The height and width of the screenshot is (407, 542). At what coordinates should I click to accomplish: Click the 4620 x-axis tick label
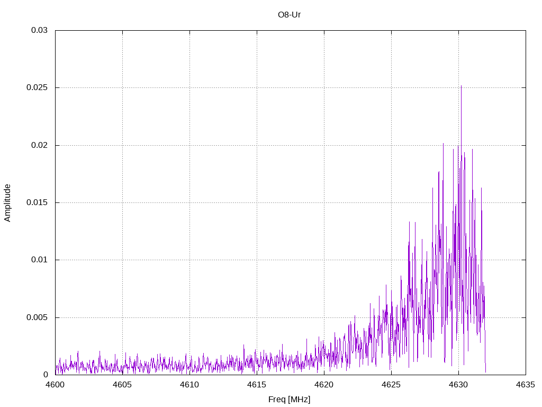click(x=324, y=385)
